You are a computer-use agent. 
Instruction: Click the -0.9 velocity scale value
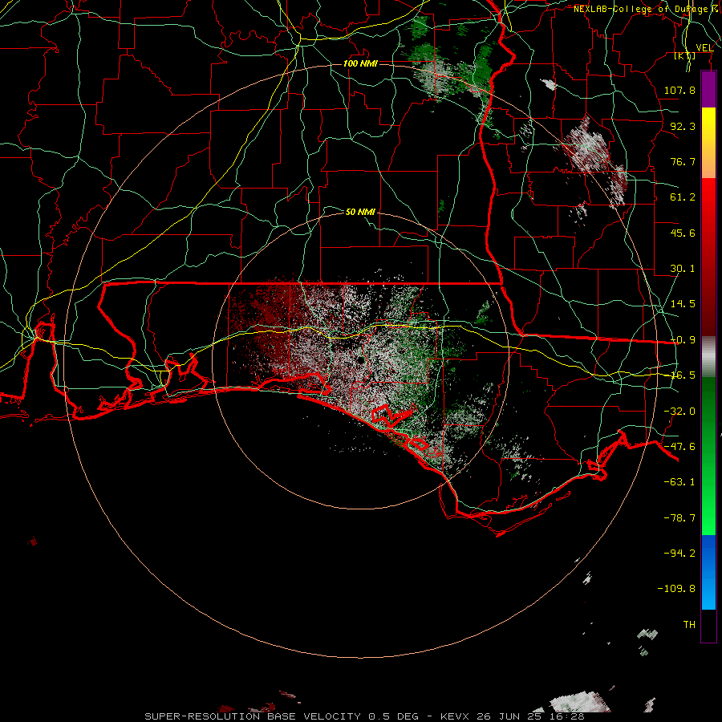pos(683,340)
